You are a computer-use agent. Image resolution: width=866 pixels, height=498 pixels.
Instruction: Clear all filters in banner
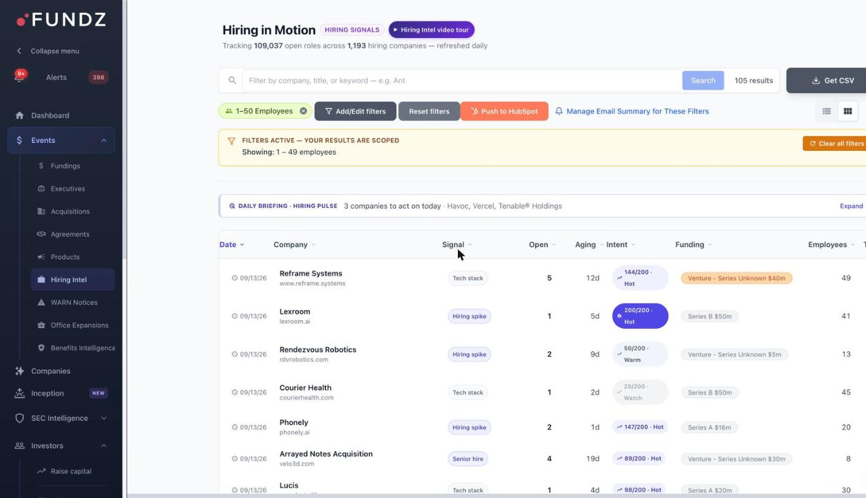coord(836,143)
